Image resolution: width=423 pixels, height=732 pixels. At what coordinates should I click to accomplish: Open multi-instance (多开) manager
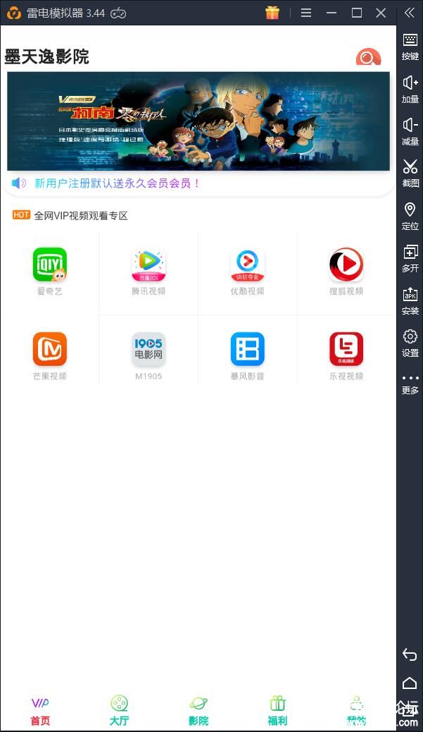(410, 259)
